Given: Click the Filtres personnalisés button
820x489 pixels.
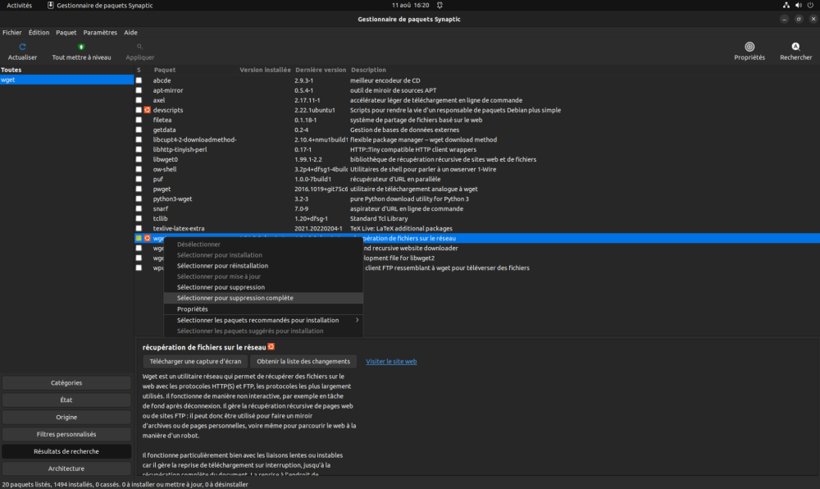Looking at the screenshot, I should click(66, 434).
